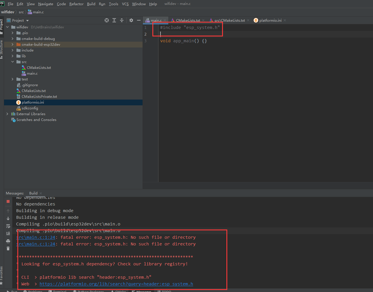Print build messages via the printer icon
The height and width of the screenshot is (292, 373).
click(x=8, y=241)
